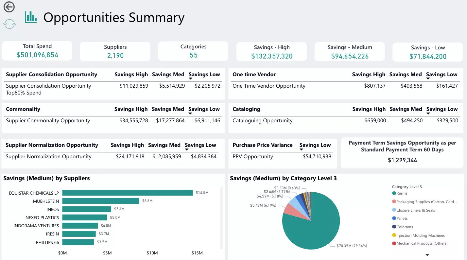Toggle the Resins legend entry
Screen dimensions: 467x260
coord(402,193)
